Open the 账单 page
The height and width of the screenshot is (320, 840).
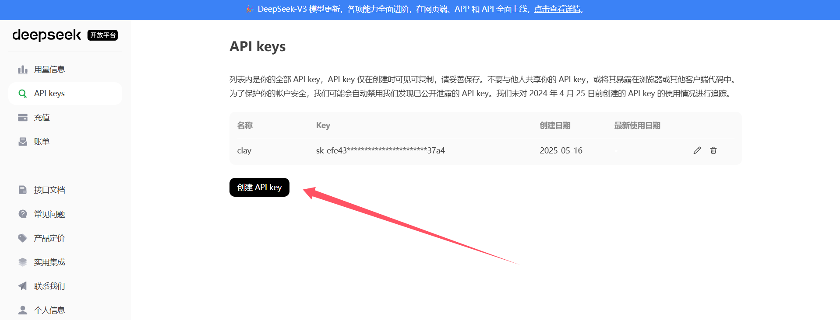pyautogui.click(x=65, y=142)
